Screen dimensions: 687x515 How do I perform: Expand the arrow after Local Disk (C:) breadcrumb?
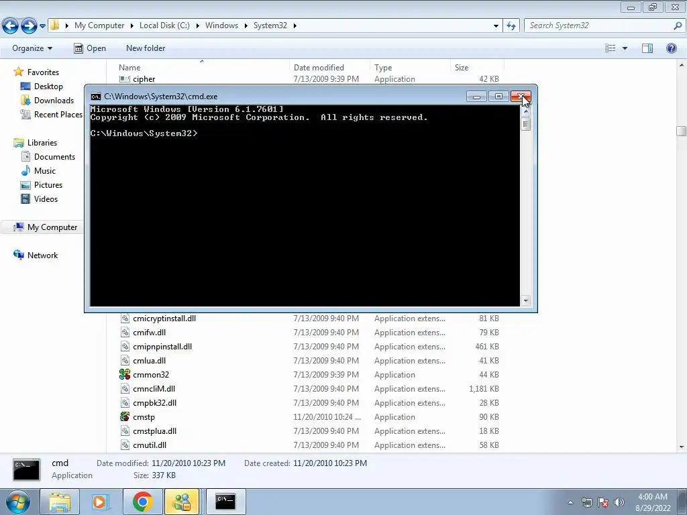(198, 25)
